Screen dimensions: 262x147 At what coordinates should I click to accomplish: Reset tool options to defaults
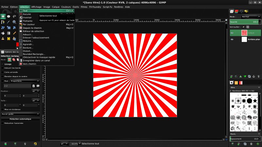[35, 144]
